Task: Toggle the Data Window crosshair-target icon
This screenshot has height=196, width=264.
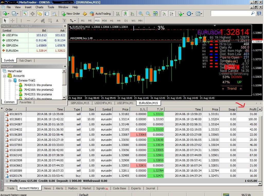Action: (x=32, y=14)
